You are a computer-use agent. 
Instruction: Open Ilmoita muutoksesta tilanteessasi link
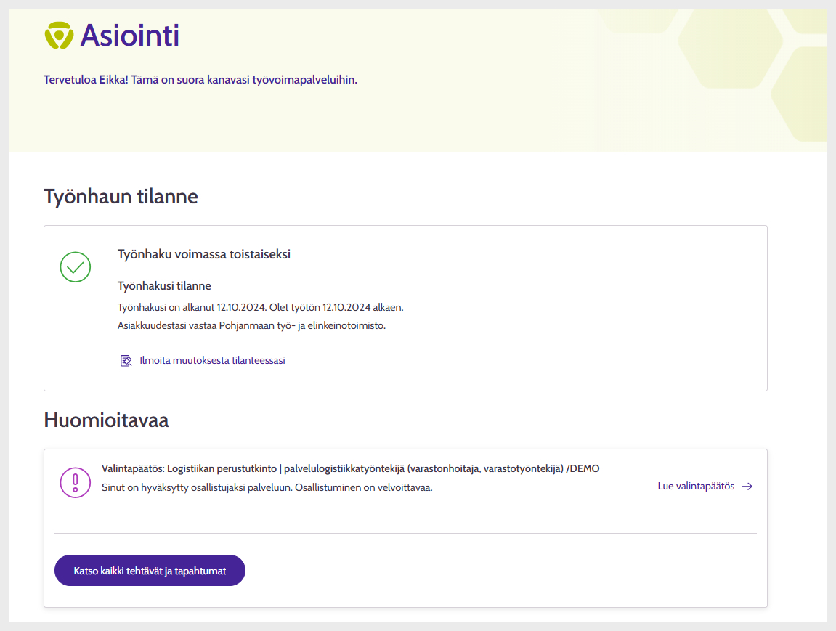tap(212, 360)
